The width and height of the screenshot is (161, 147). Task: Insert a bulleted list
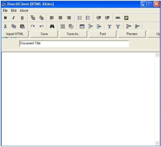point(88,18)
